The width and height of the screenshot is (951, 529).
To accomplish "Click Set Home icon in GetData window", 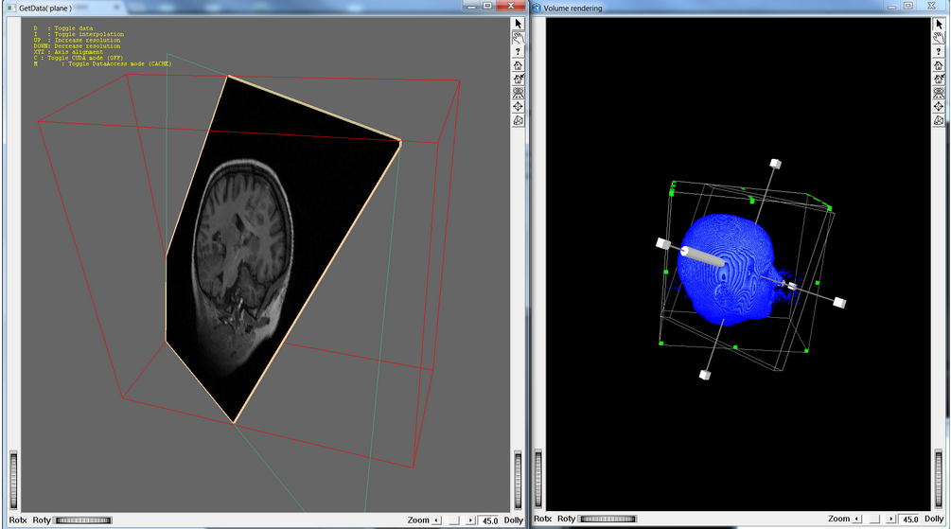I will [518, 79].
